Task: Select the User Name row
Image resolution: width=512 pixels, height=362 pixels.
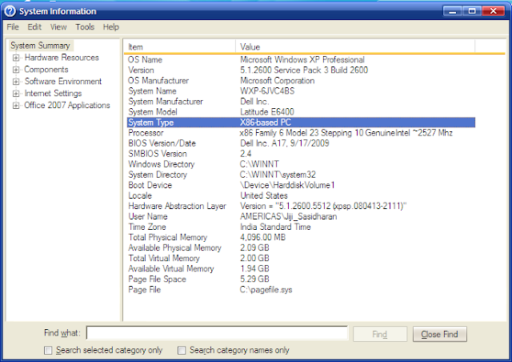Action: (x=301, y=216)
